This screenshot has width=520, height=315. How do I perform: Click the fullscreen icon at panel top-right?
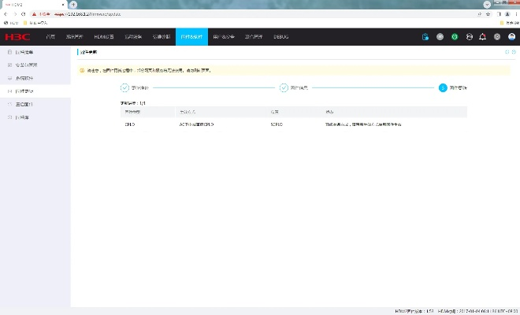tap(507, 52)
